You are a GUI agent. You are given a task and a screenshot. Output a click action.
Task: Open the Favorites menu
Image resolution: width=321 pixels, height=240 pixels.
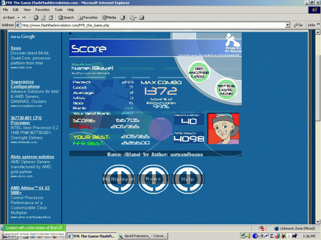[x=42, y=9]
